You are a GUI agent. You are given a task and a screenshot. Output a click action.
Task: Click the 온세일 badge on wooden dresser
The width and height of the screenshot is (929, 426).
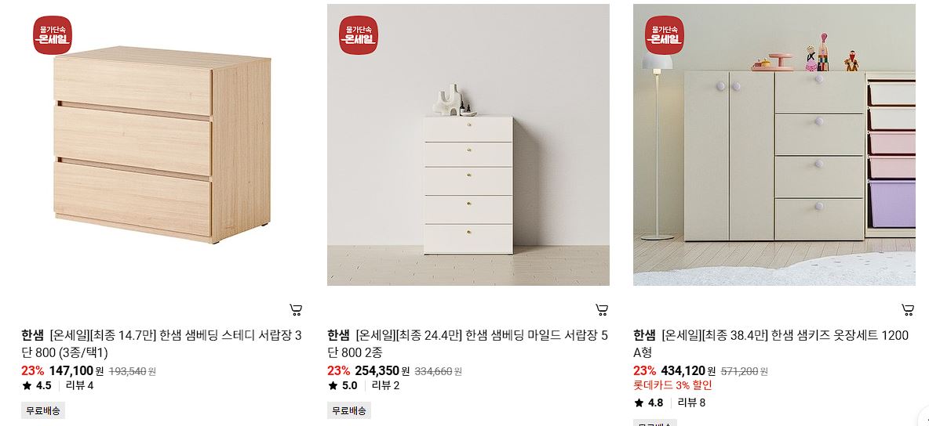pyautogui.click(x=52, y=35)
